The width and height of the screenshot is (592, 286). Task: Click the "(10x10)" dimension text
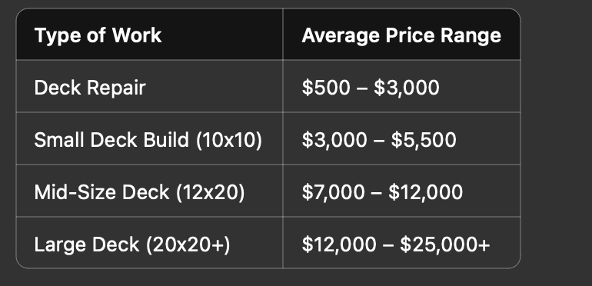[229, 140]
